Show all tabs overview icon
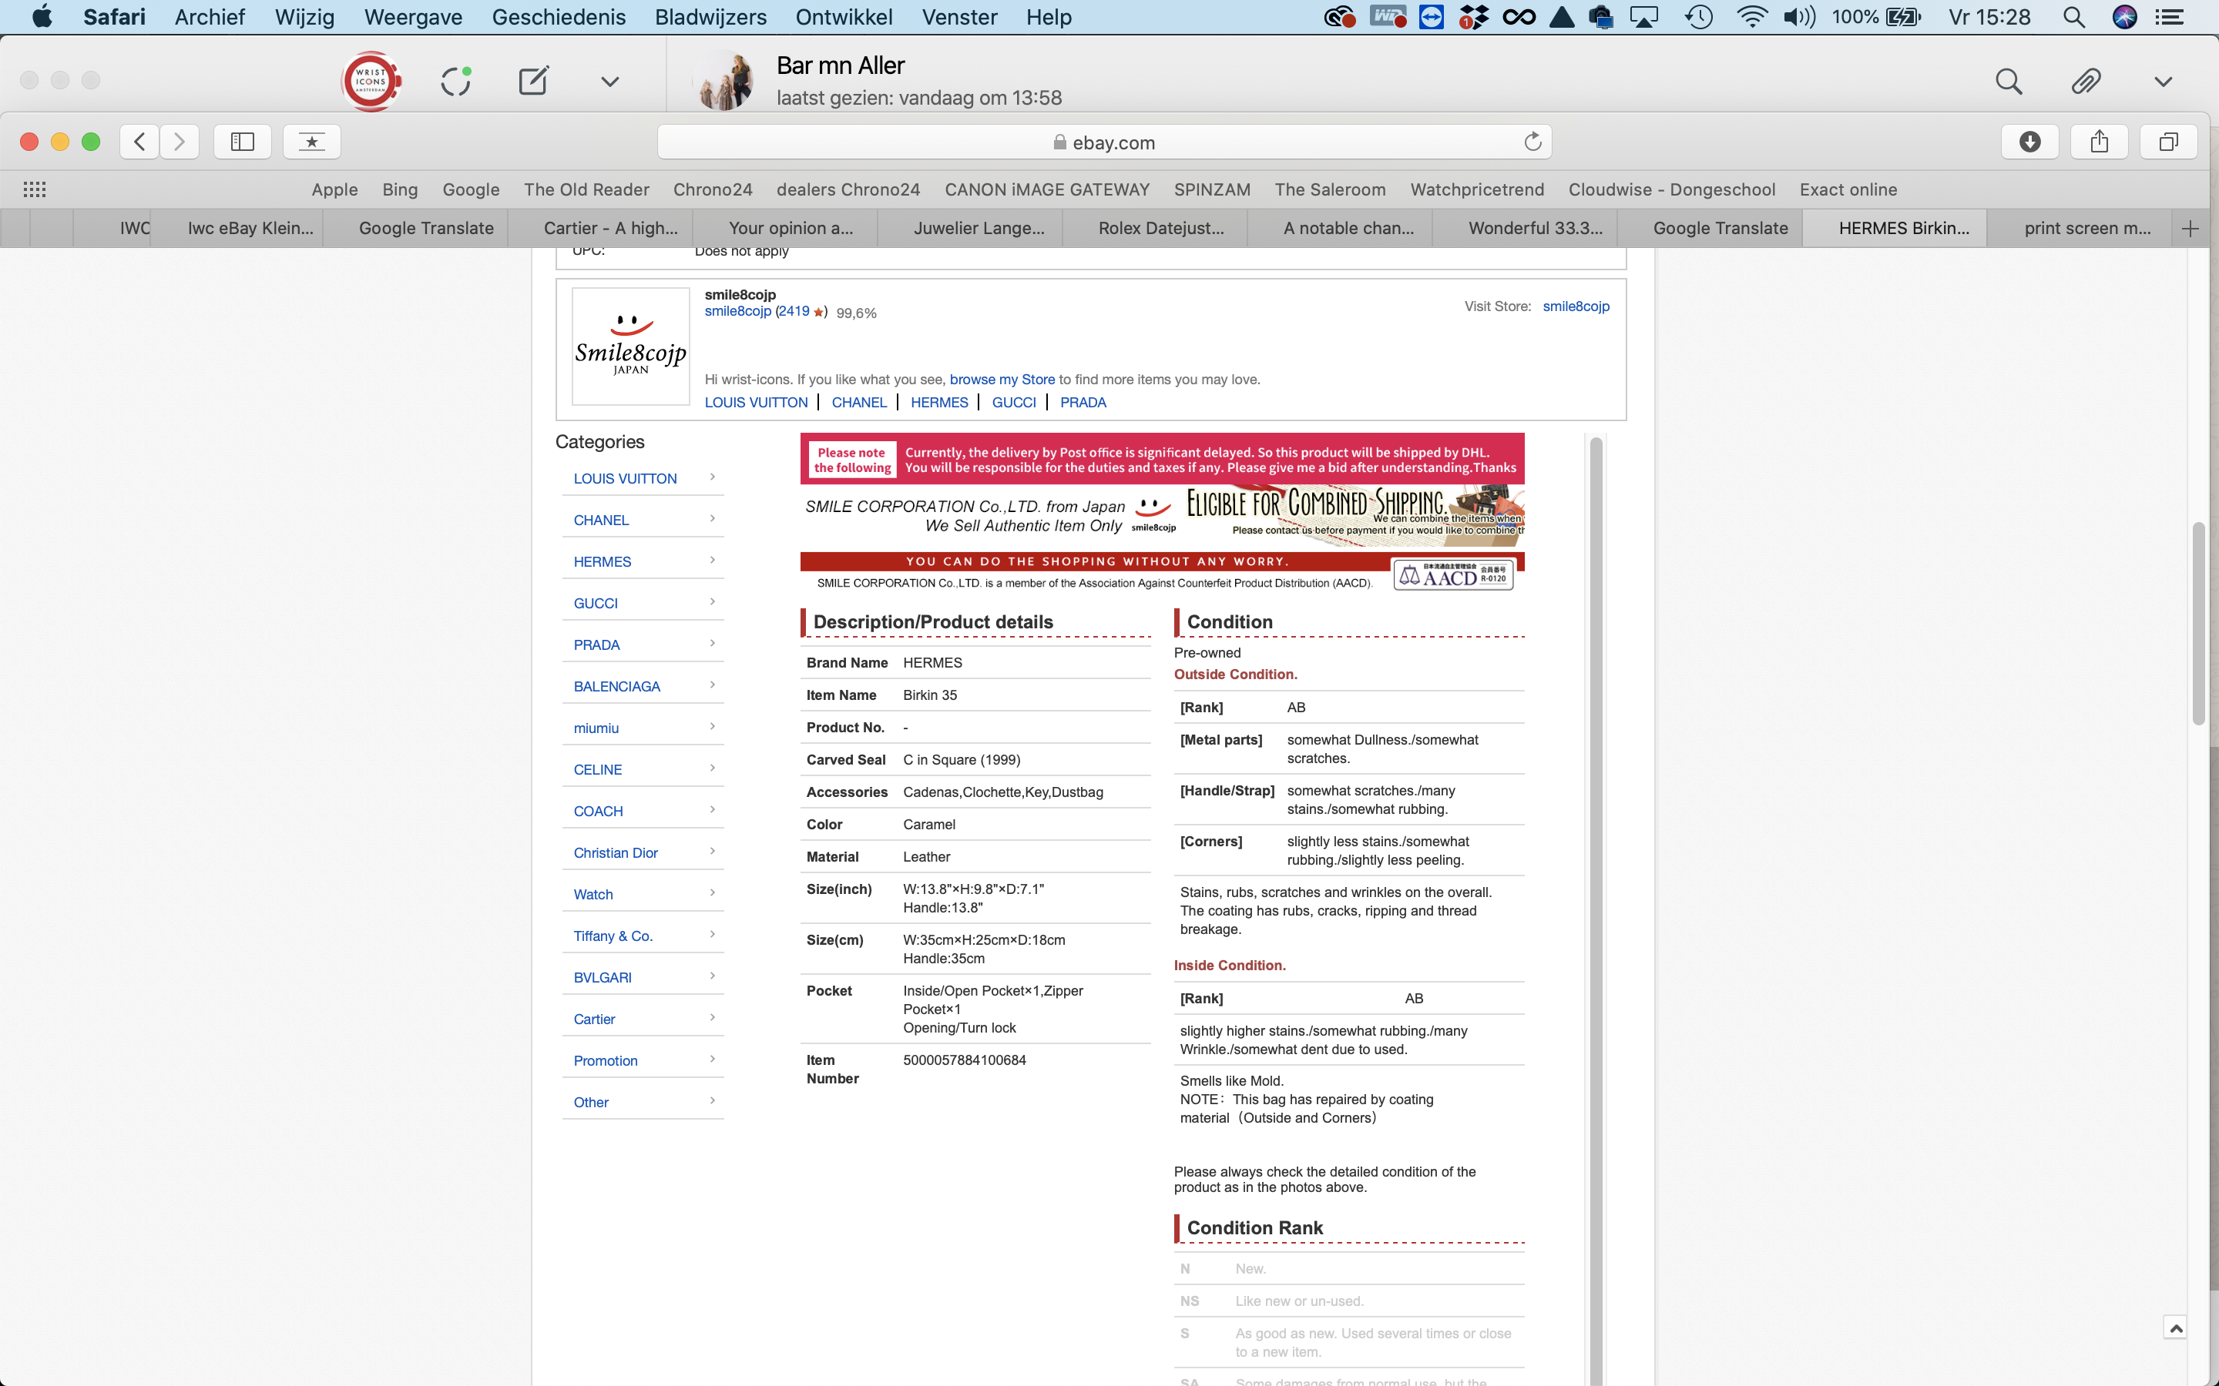Viewport: 2219px width, 1386px height. (x=2167, y=141)
